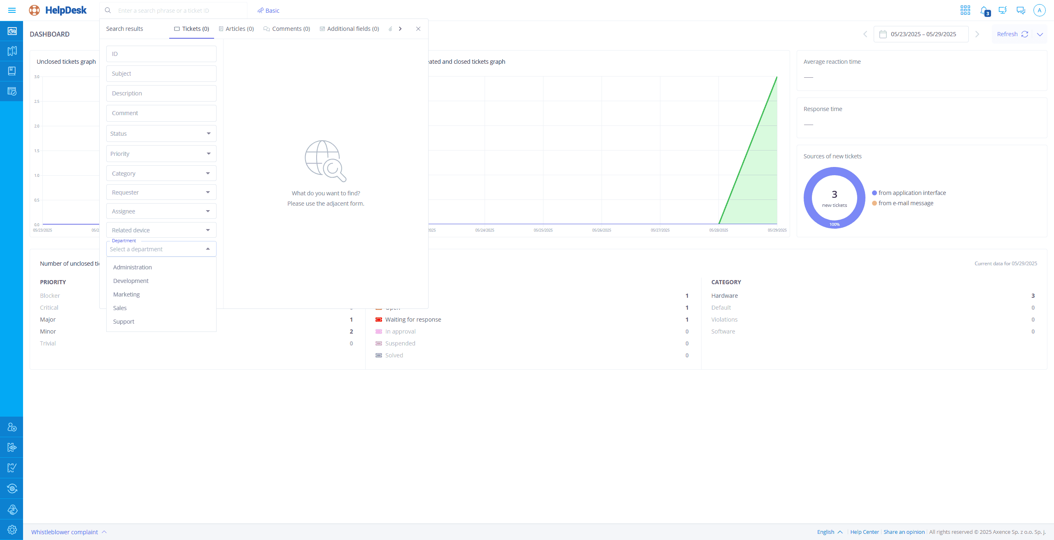Click the Waiting for response status icon

pyautogui.click(x=379, y=320)
